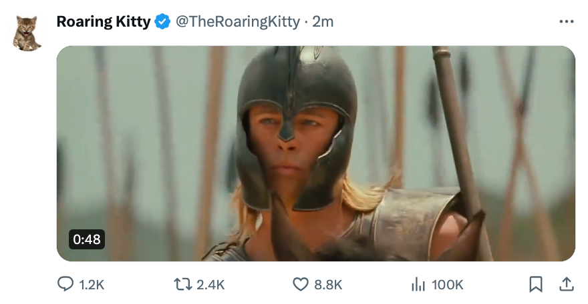The image size is (588, 304).
Task: Open the Roaring Kitty display name
Action: coord(104,22)
